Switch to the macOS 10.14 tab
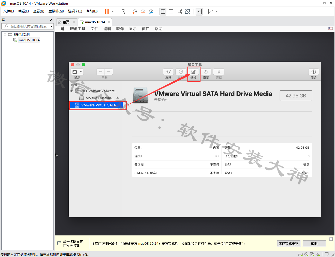Screen dimensions: 335x257 coord(95,22)
